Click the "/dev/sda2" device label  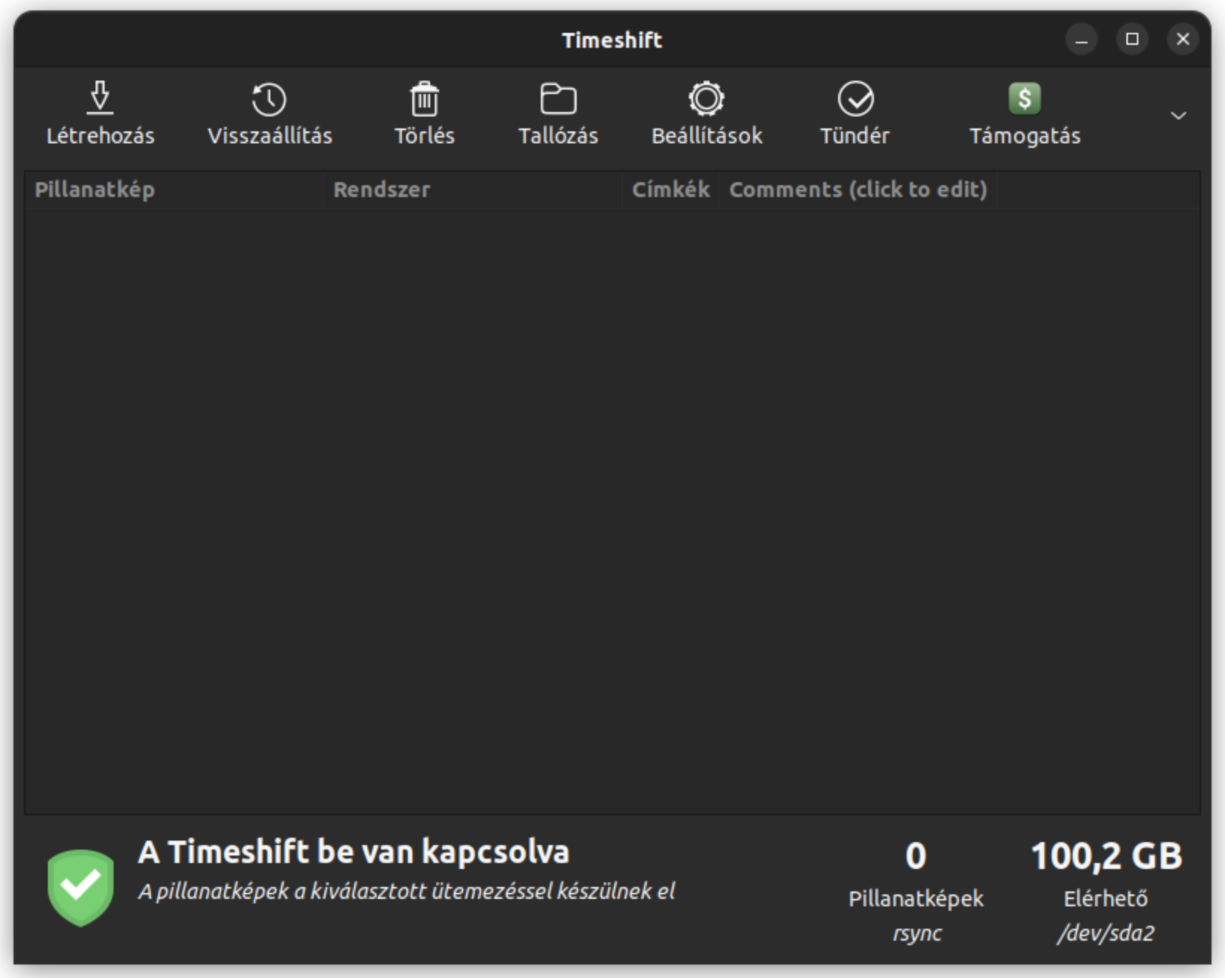point(1106,933)
